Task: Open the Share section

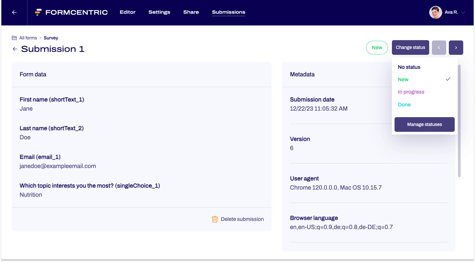Action: point(191,12)
